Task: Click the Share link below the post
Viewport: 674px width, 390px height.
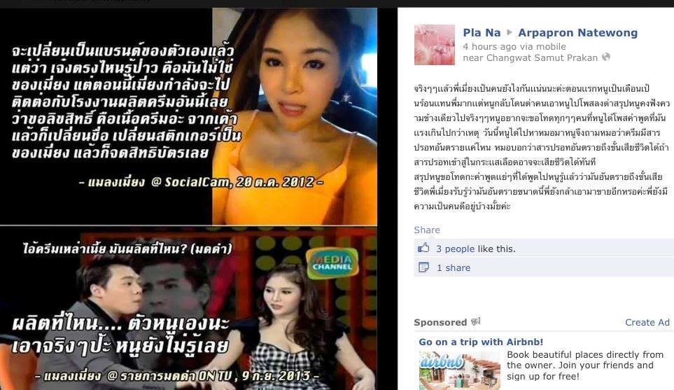Action: point(427,230)
